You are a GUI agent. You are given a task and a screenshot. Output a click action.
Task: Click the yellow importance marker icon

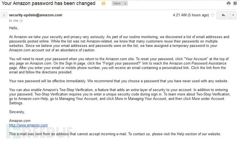click(103, 3)
